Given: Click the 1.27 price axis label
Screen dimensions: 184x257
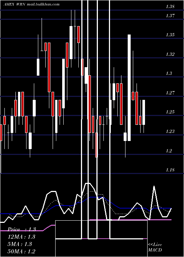Looking at the screenshot, I should (x=170, y=93).
